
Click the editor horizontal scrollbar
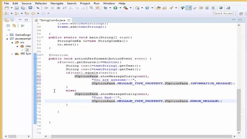pyautogui.click(x=142, y=136)
